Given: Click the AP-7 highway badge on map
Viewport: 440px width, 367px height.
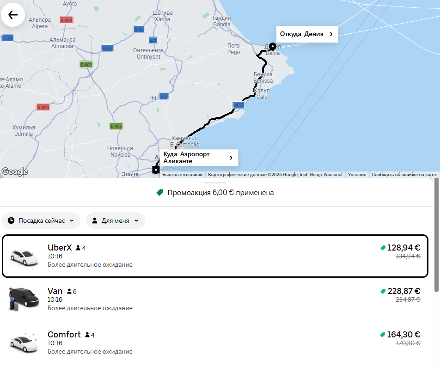Looking at the screenshot, I should 238,105.
